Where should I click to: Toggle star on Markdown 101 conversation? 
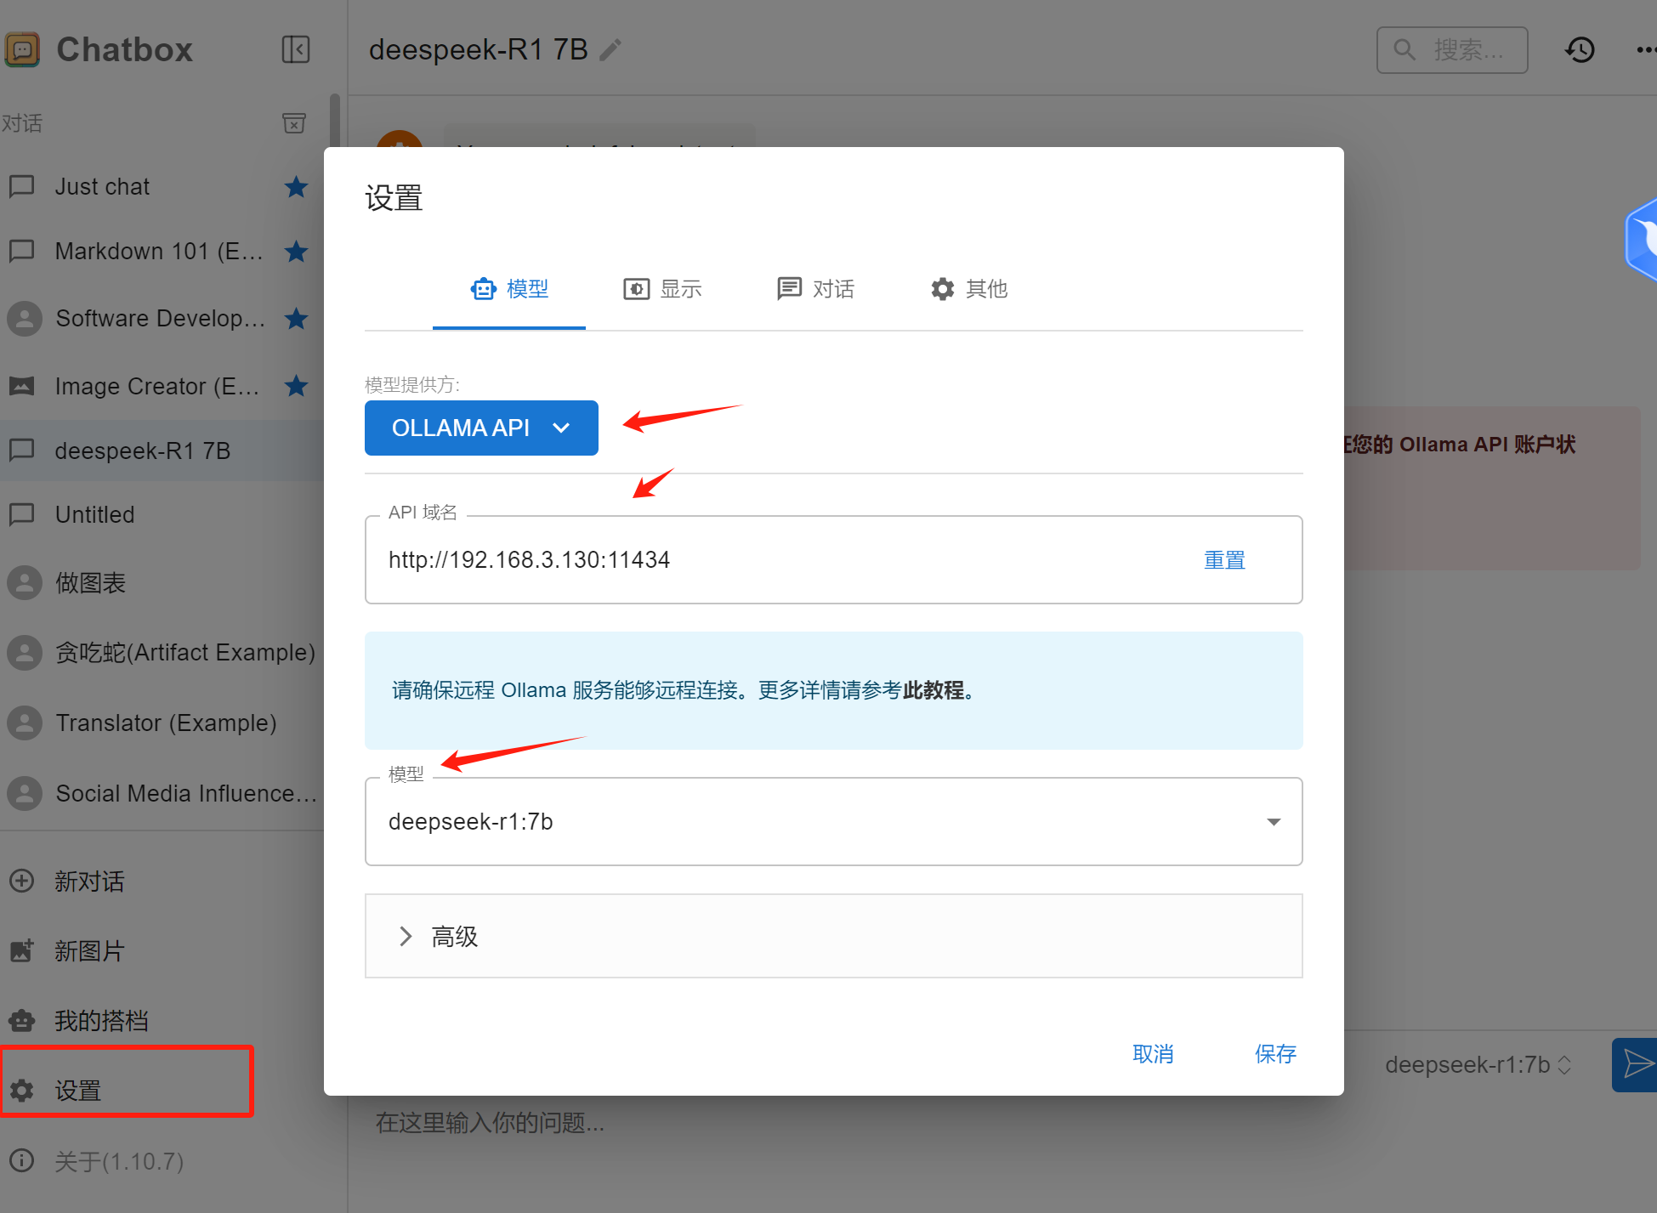(296, 252)
